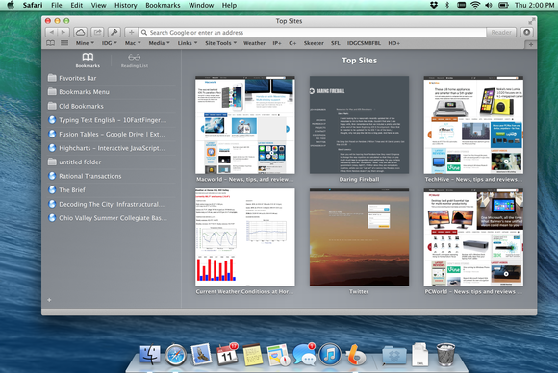Open G+ bookmark in favorites bar
The image size is (558, 373).
tap(292, 43)
